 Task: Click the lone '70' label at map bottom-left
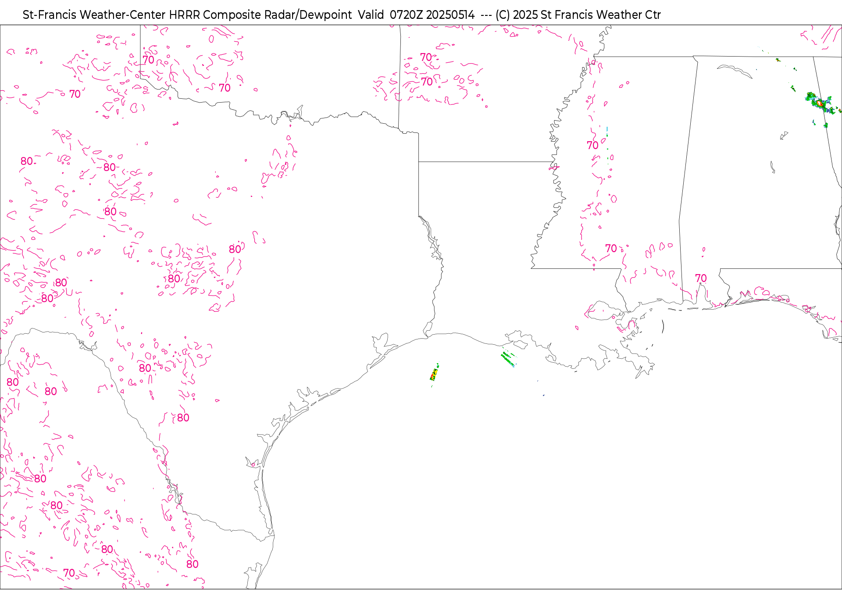pyautogui.click(x=69, y=573)
